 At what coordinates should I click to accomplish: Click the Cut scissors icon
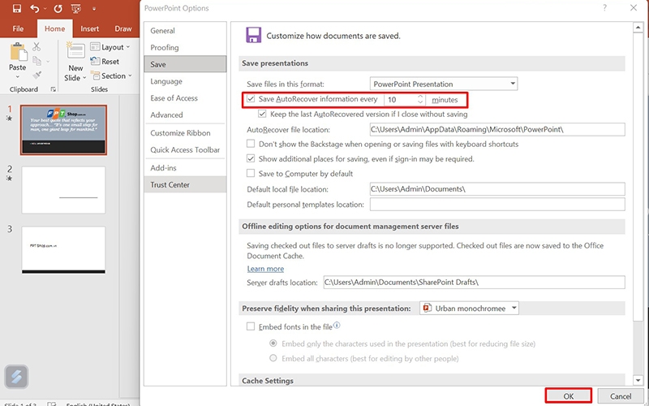pos(37,46)
